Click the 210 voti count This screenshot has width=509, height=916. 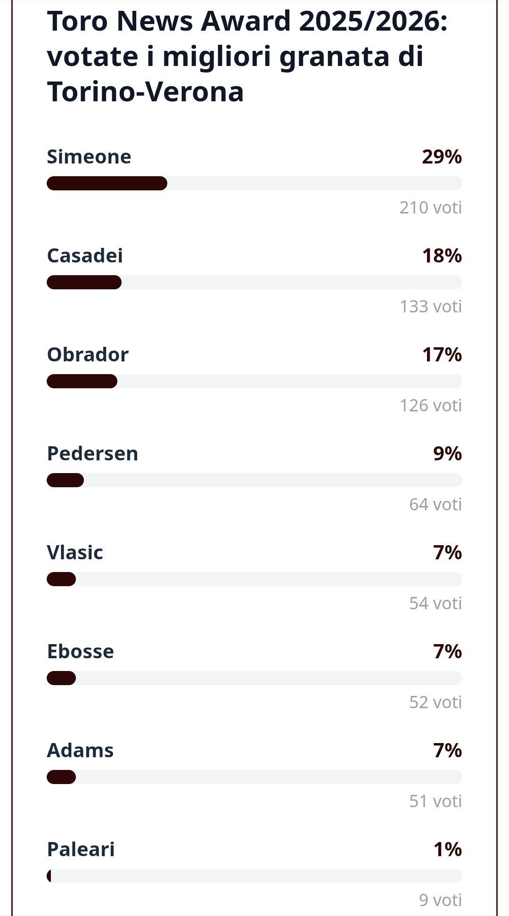430,207
